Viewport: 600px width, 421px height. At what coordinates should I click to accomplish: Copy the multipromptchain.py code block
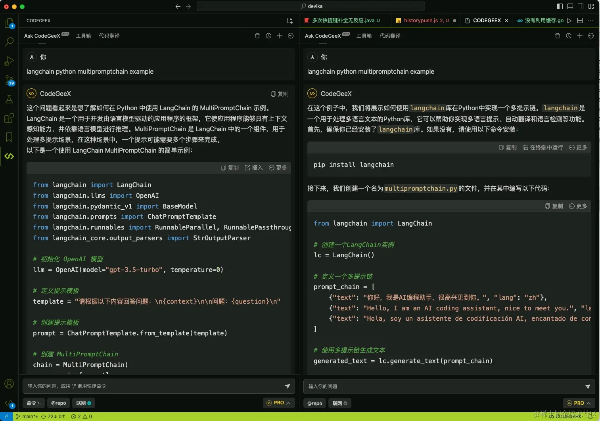[x=554, y=206]
